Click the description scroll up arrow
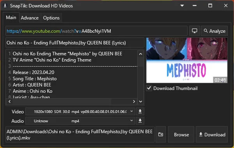 point(140,54)
